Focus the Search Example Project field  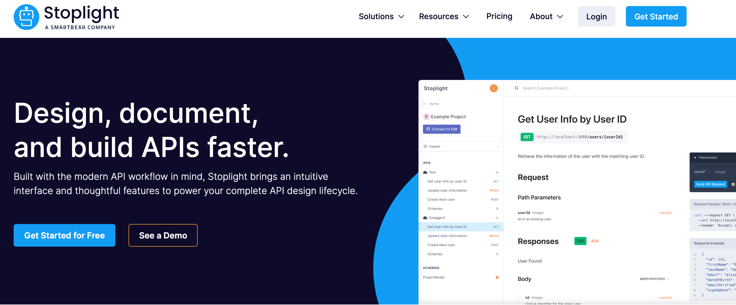tap(546, 88)
